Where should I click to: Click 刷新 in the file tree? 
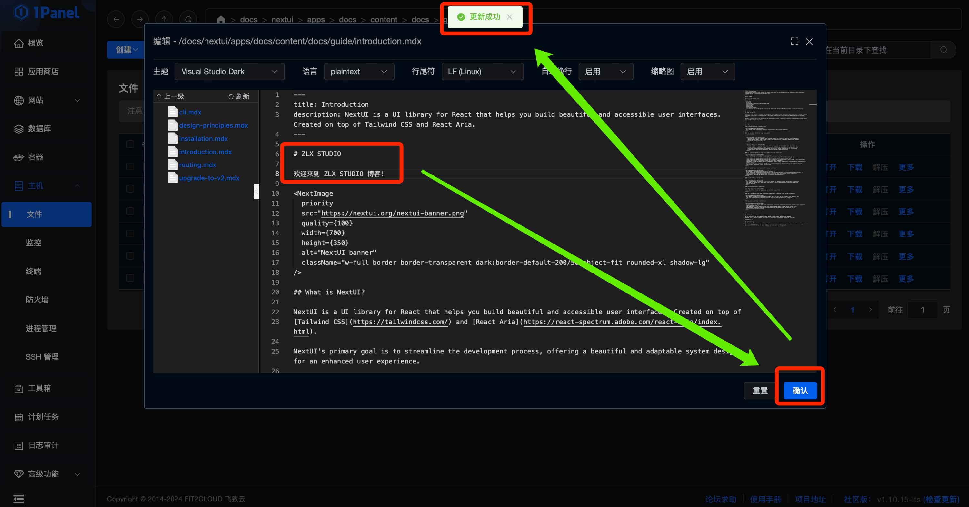click(x=239, y=96)
